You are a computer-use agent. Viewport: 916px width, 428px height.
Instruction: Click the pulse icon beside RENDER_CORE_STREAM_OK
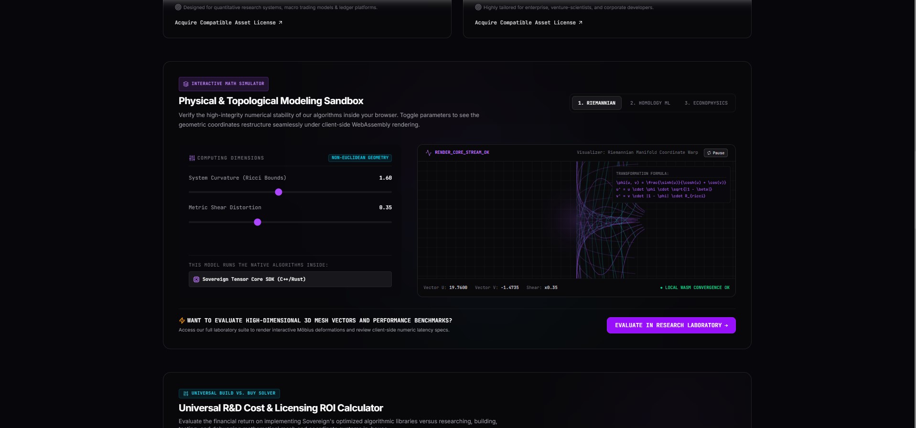pos(429,153)
